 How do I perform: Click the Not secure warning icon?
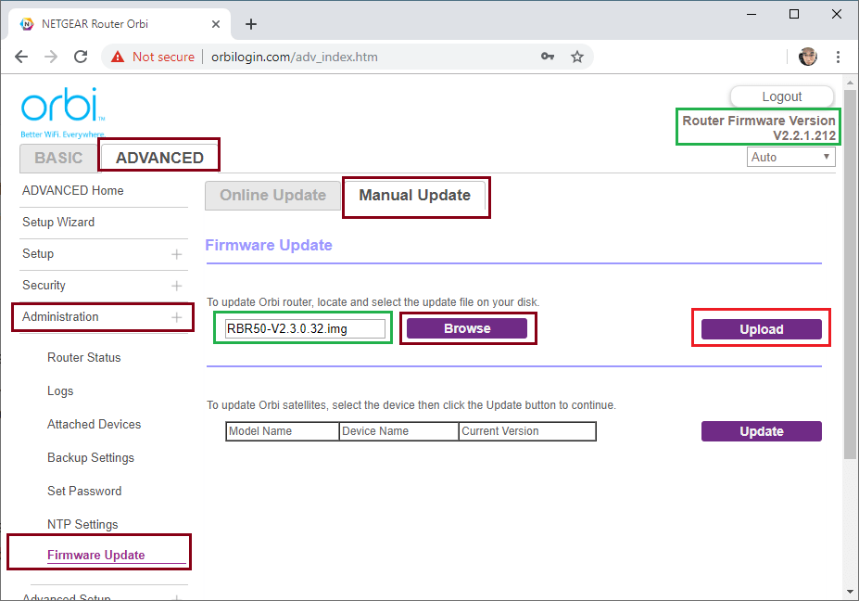pyautogui.click(x=118, y=57)
